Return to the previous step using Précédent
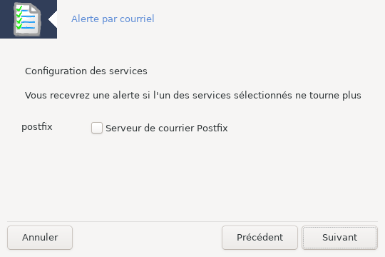 [260, 238]
